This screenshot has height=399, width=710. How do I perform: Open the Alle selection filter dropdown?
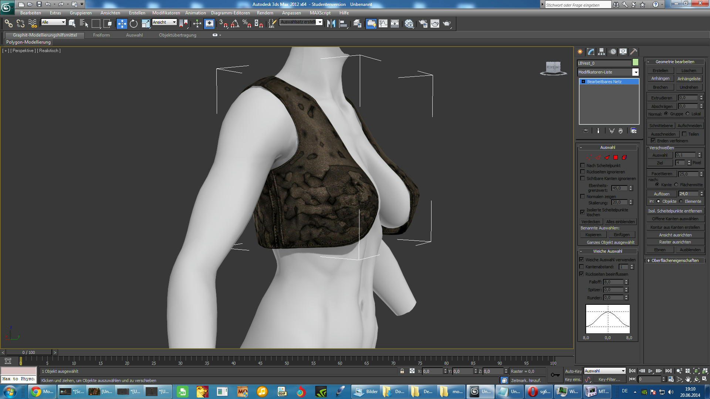[63, 22]
